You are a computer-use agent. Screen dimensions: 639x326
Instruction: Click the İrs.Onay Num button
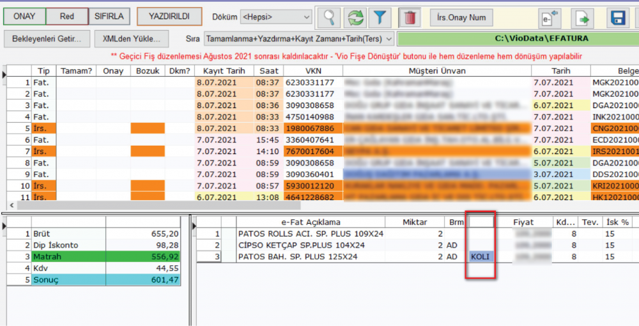[463, 17]
